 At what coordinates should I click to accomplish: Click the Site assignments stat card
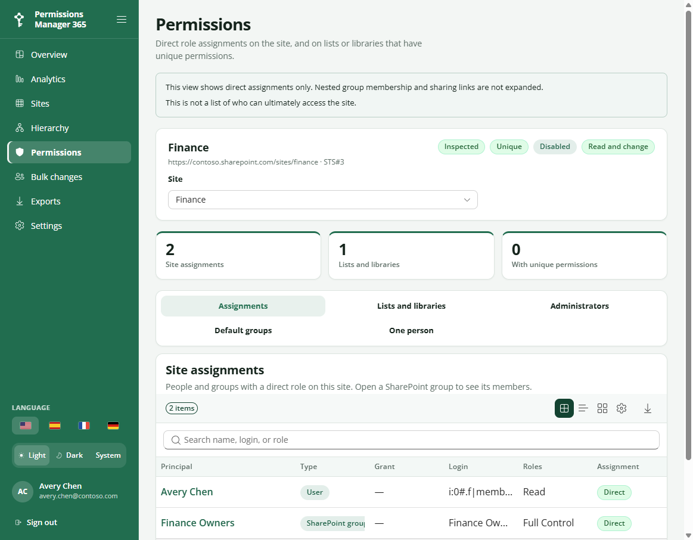click(x=238, y=256)
